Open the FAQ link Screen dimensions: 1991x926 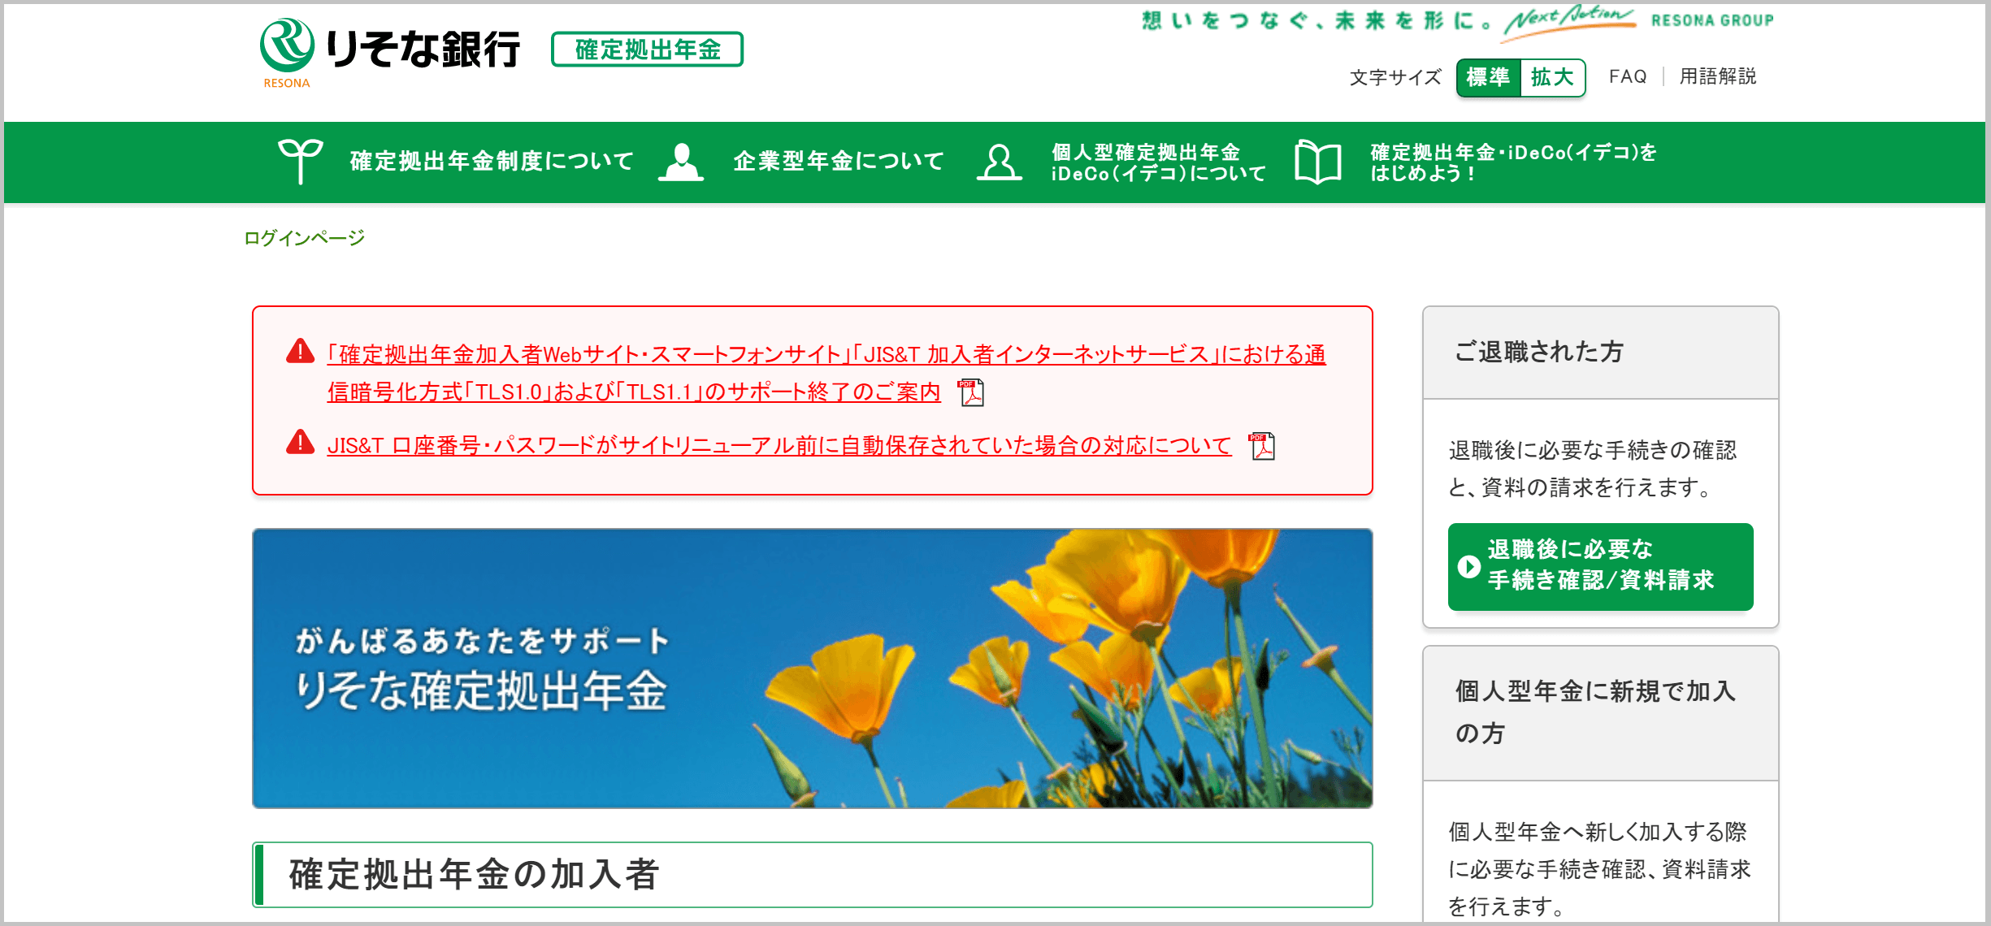1628,76
